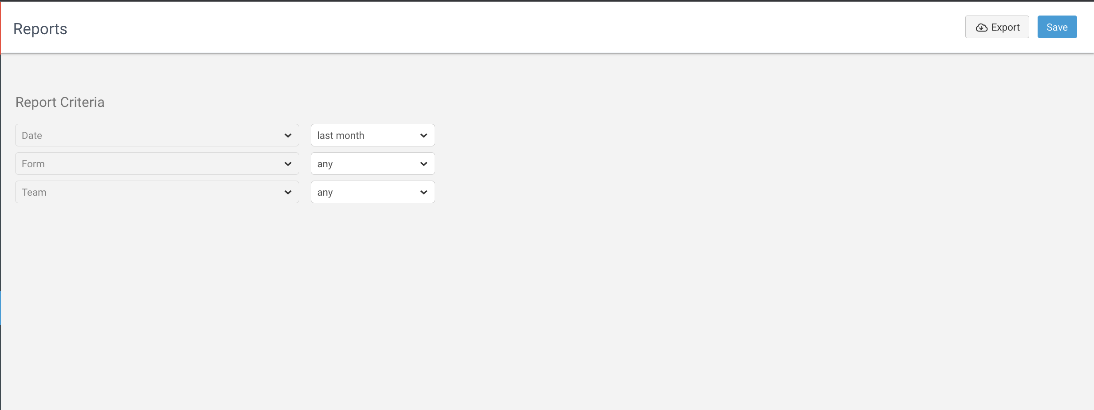Open the 'any' dropdown next to Team
Viewport: 1094px width, 410px height.
point(373,192)
